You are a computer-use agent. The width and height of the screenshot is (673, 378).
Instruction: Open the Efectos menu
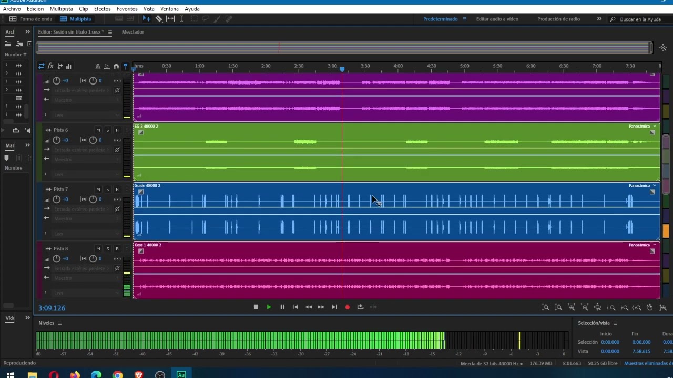[x=102, y=9]
